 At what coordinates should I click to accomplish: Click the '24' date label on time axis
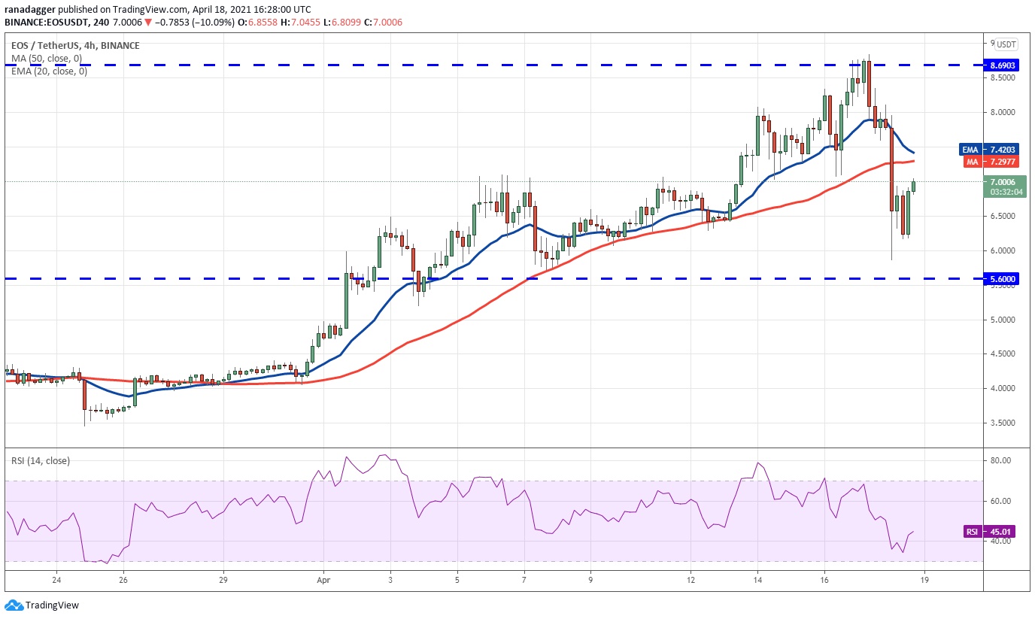56,581
